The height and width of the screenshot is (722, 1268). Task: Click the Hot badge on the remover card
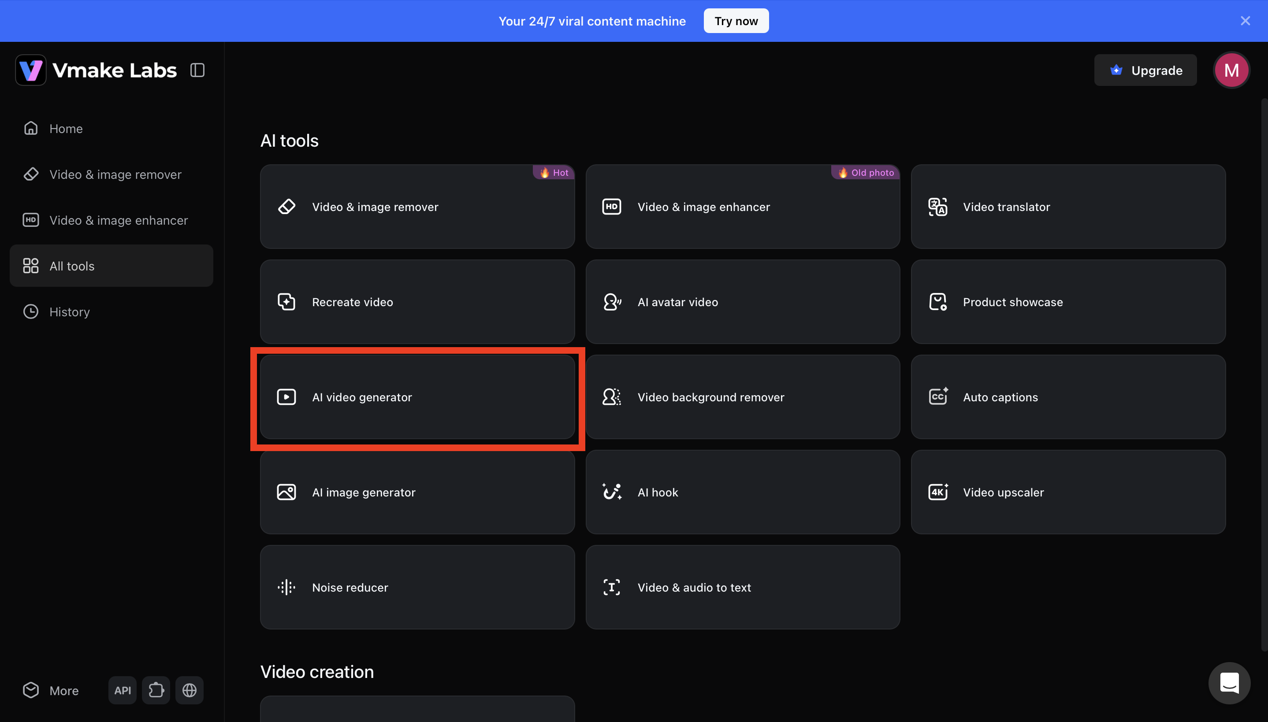(554, 173)
